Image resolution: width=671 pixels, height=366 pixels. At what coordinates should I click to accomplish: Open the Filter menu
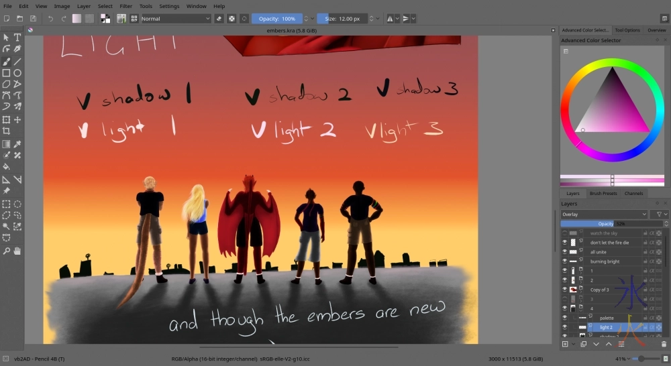[x=125, y=6]
